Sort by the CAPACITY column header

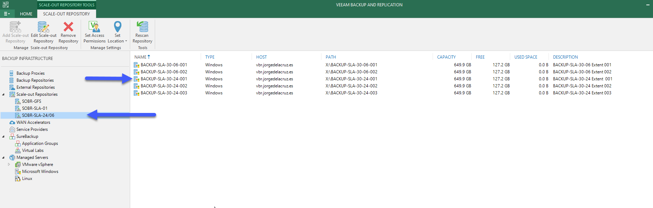(x=446, y=57)
